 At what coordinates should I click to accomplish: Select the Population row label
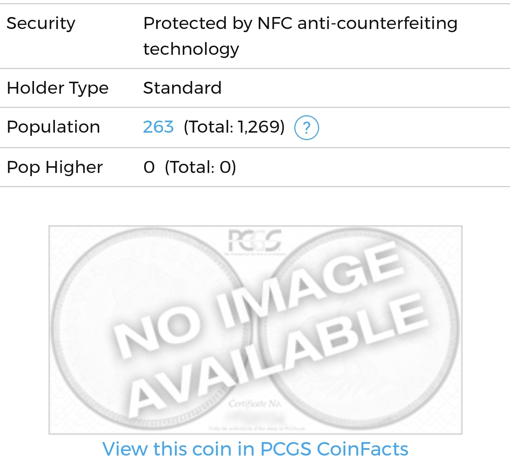pyautogui.click(x=53, y=127)
